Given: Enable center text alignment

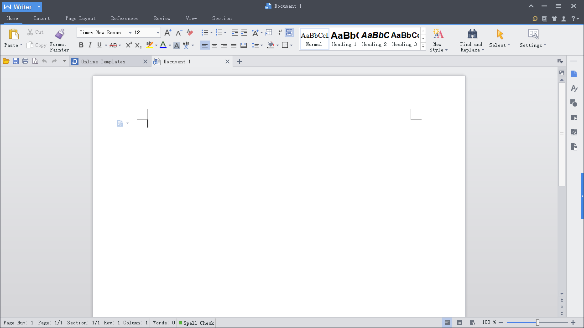Looking at the screenshot, I should [x=214, y=45].
